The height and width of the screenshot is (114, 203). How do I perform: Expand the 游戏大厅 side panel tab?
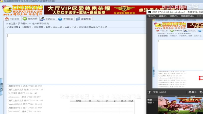click(x=2, y=87)
